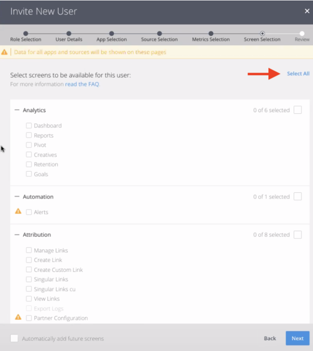Check the Manage Links checkbox
313x351 pixels.
29,250
